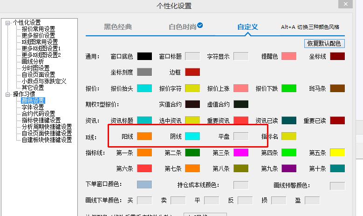
Task: Switch to the 黑色经典 theme tab
Action: tap(118, 27)
